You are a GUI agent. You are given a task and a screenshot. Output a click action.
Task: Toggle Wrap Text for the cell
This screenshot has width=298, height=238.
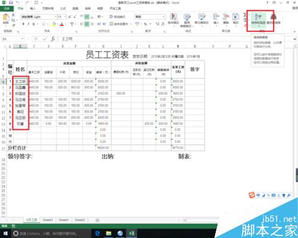(117, 17)
